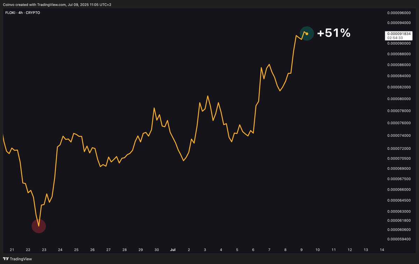Click price axis label 0.000088000

click(400, 54)
